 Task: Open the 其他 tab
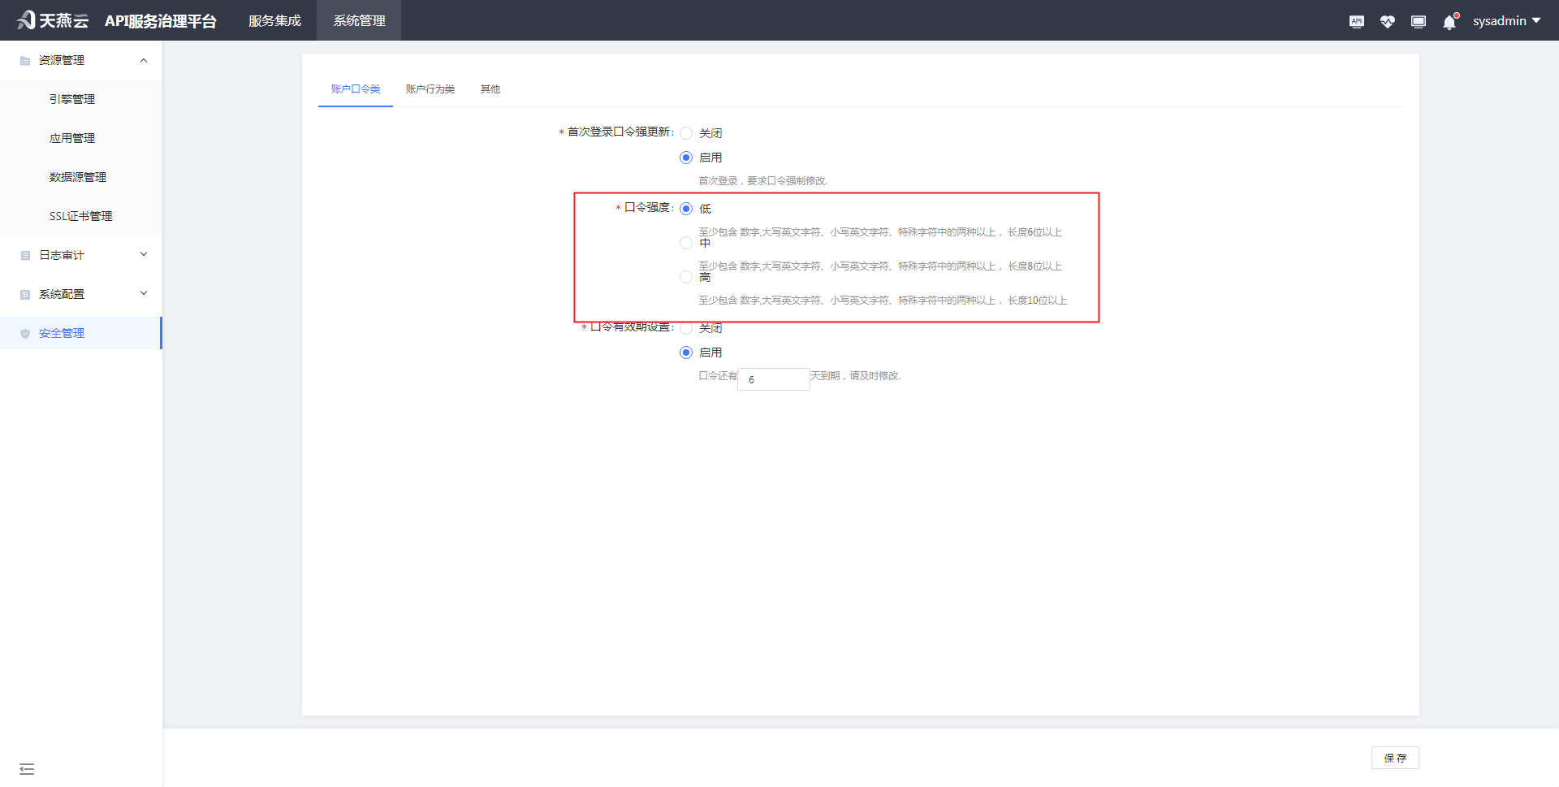pos(490,89)
